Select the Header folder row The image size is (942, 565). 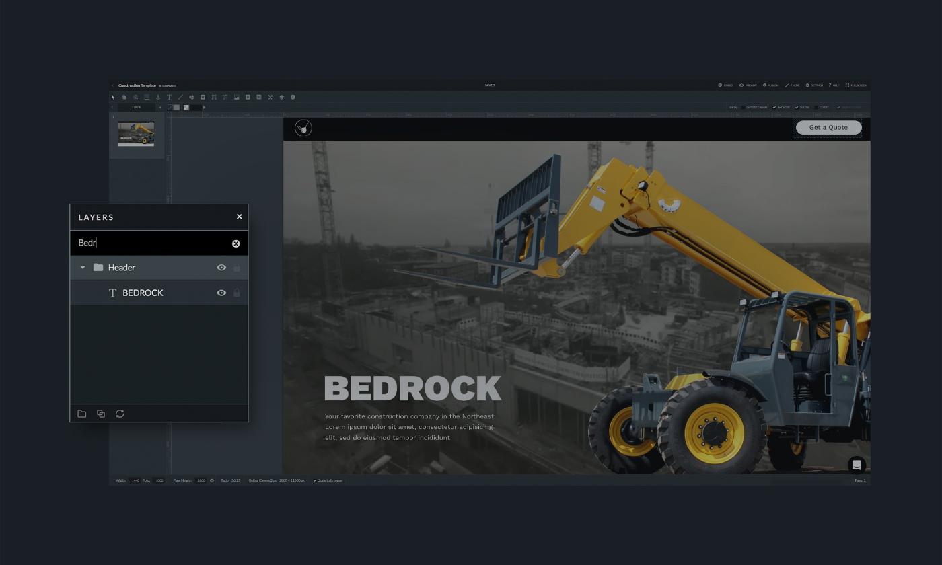[159, 268]
